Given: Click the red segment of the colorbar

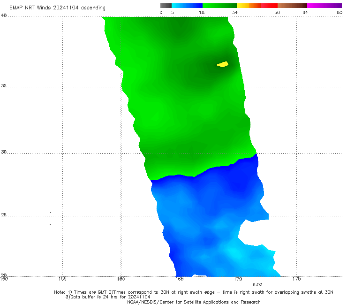Looking at the screenshot, I should 269,6.
